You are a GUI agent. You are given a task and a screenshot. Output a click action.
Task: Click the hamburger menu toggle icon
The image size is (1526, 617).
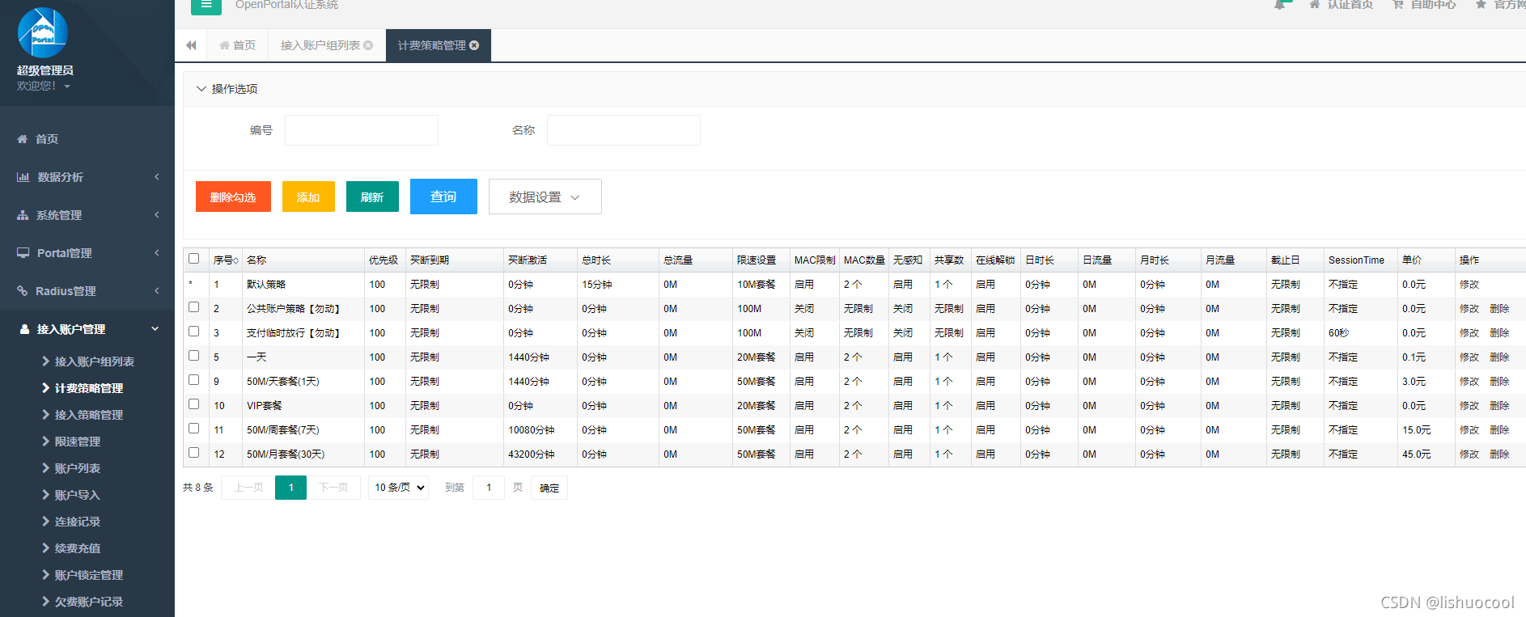pyautogui.click(x=206, y=5)
